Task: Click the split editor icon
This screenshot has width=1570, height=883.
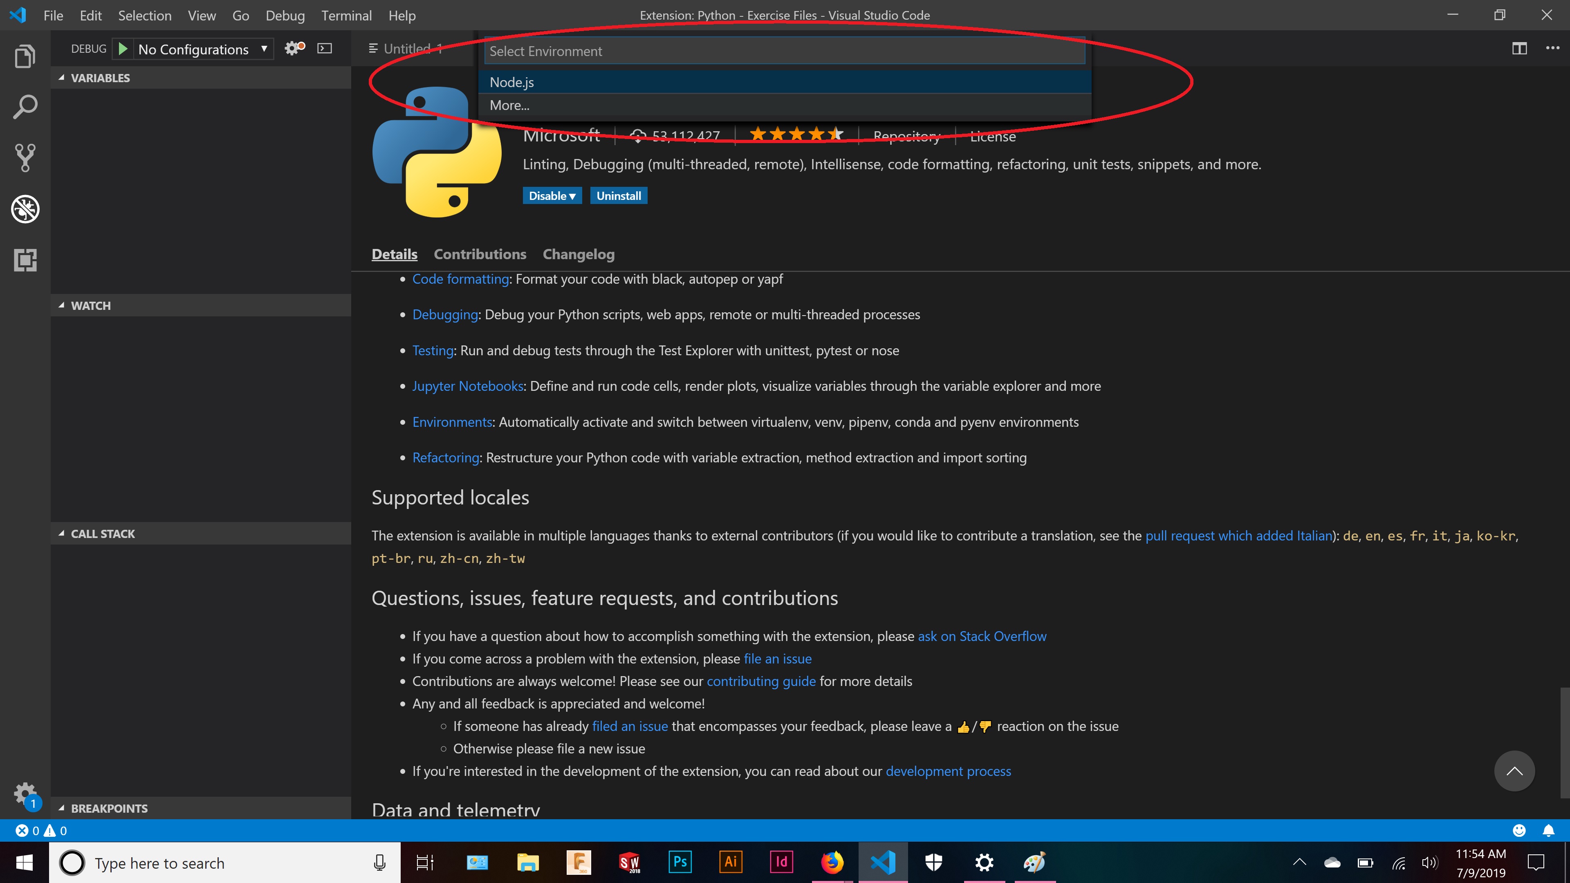Action: point(1519,49)
